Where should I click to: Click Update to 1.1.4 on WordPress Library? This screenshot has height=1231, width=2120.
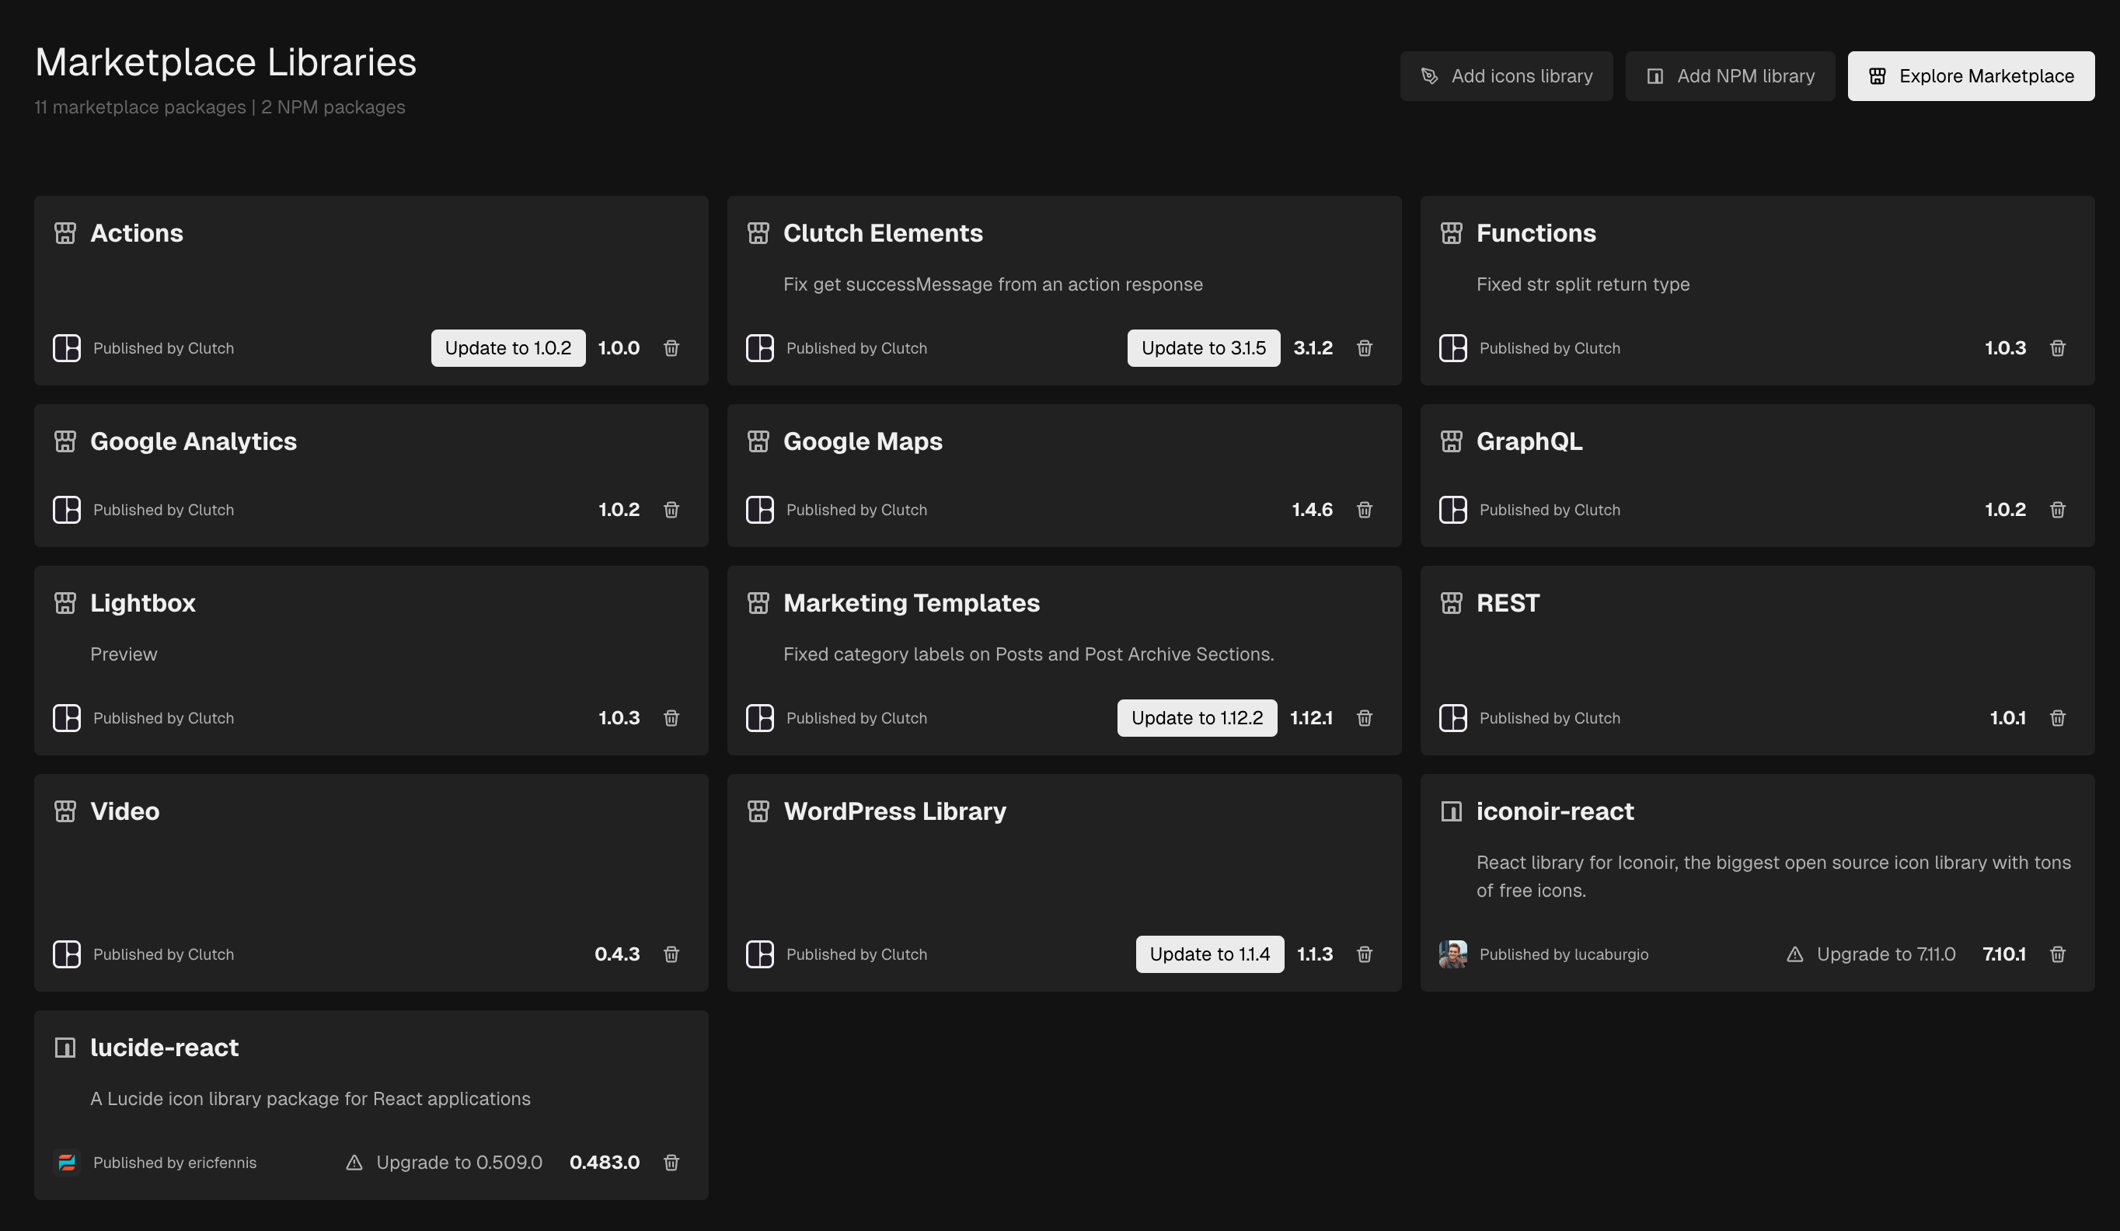pyautogui.click(x=1209, y=955)
